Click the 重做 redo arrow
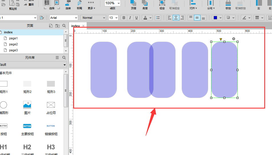 (x=25, y=5)
